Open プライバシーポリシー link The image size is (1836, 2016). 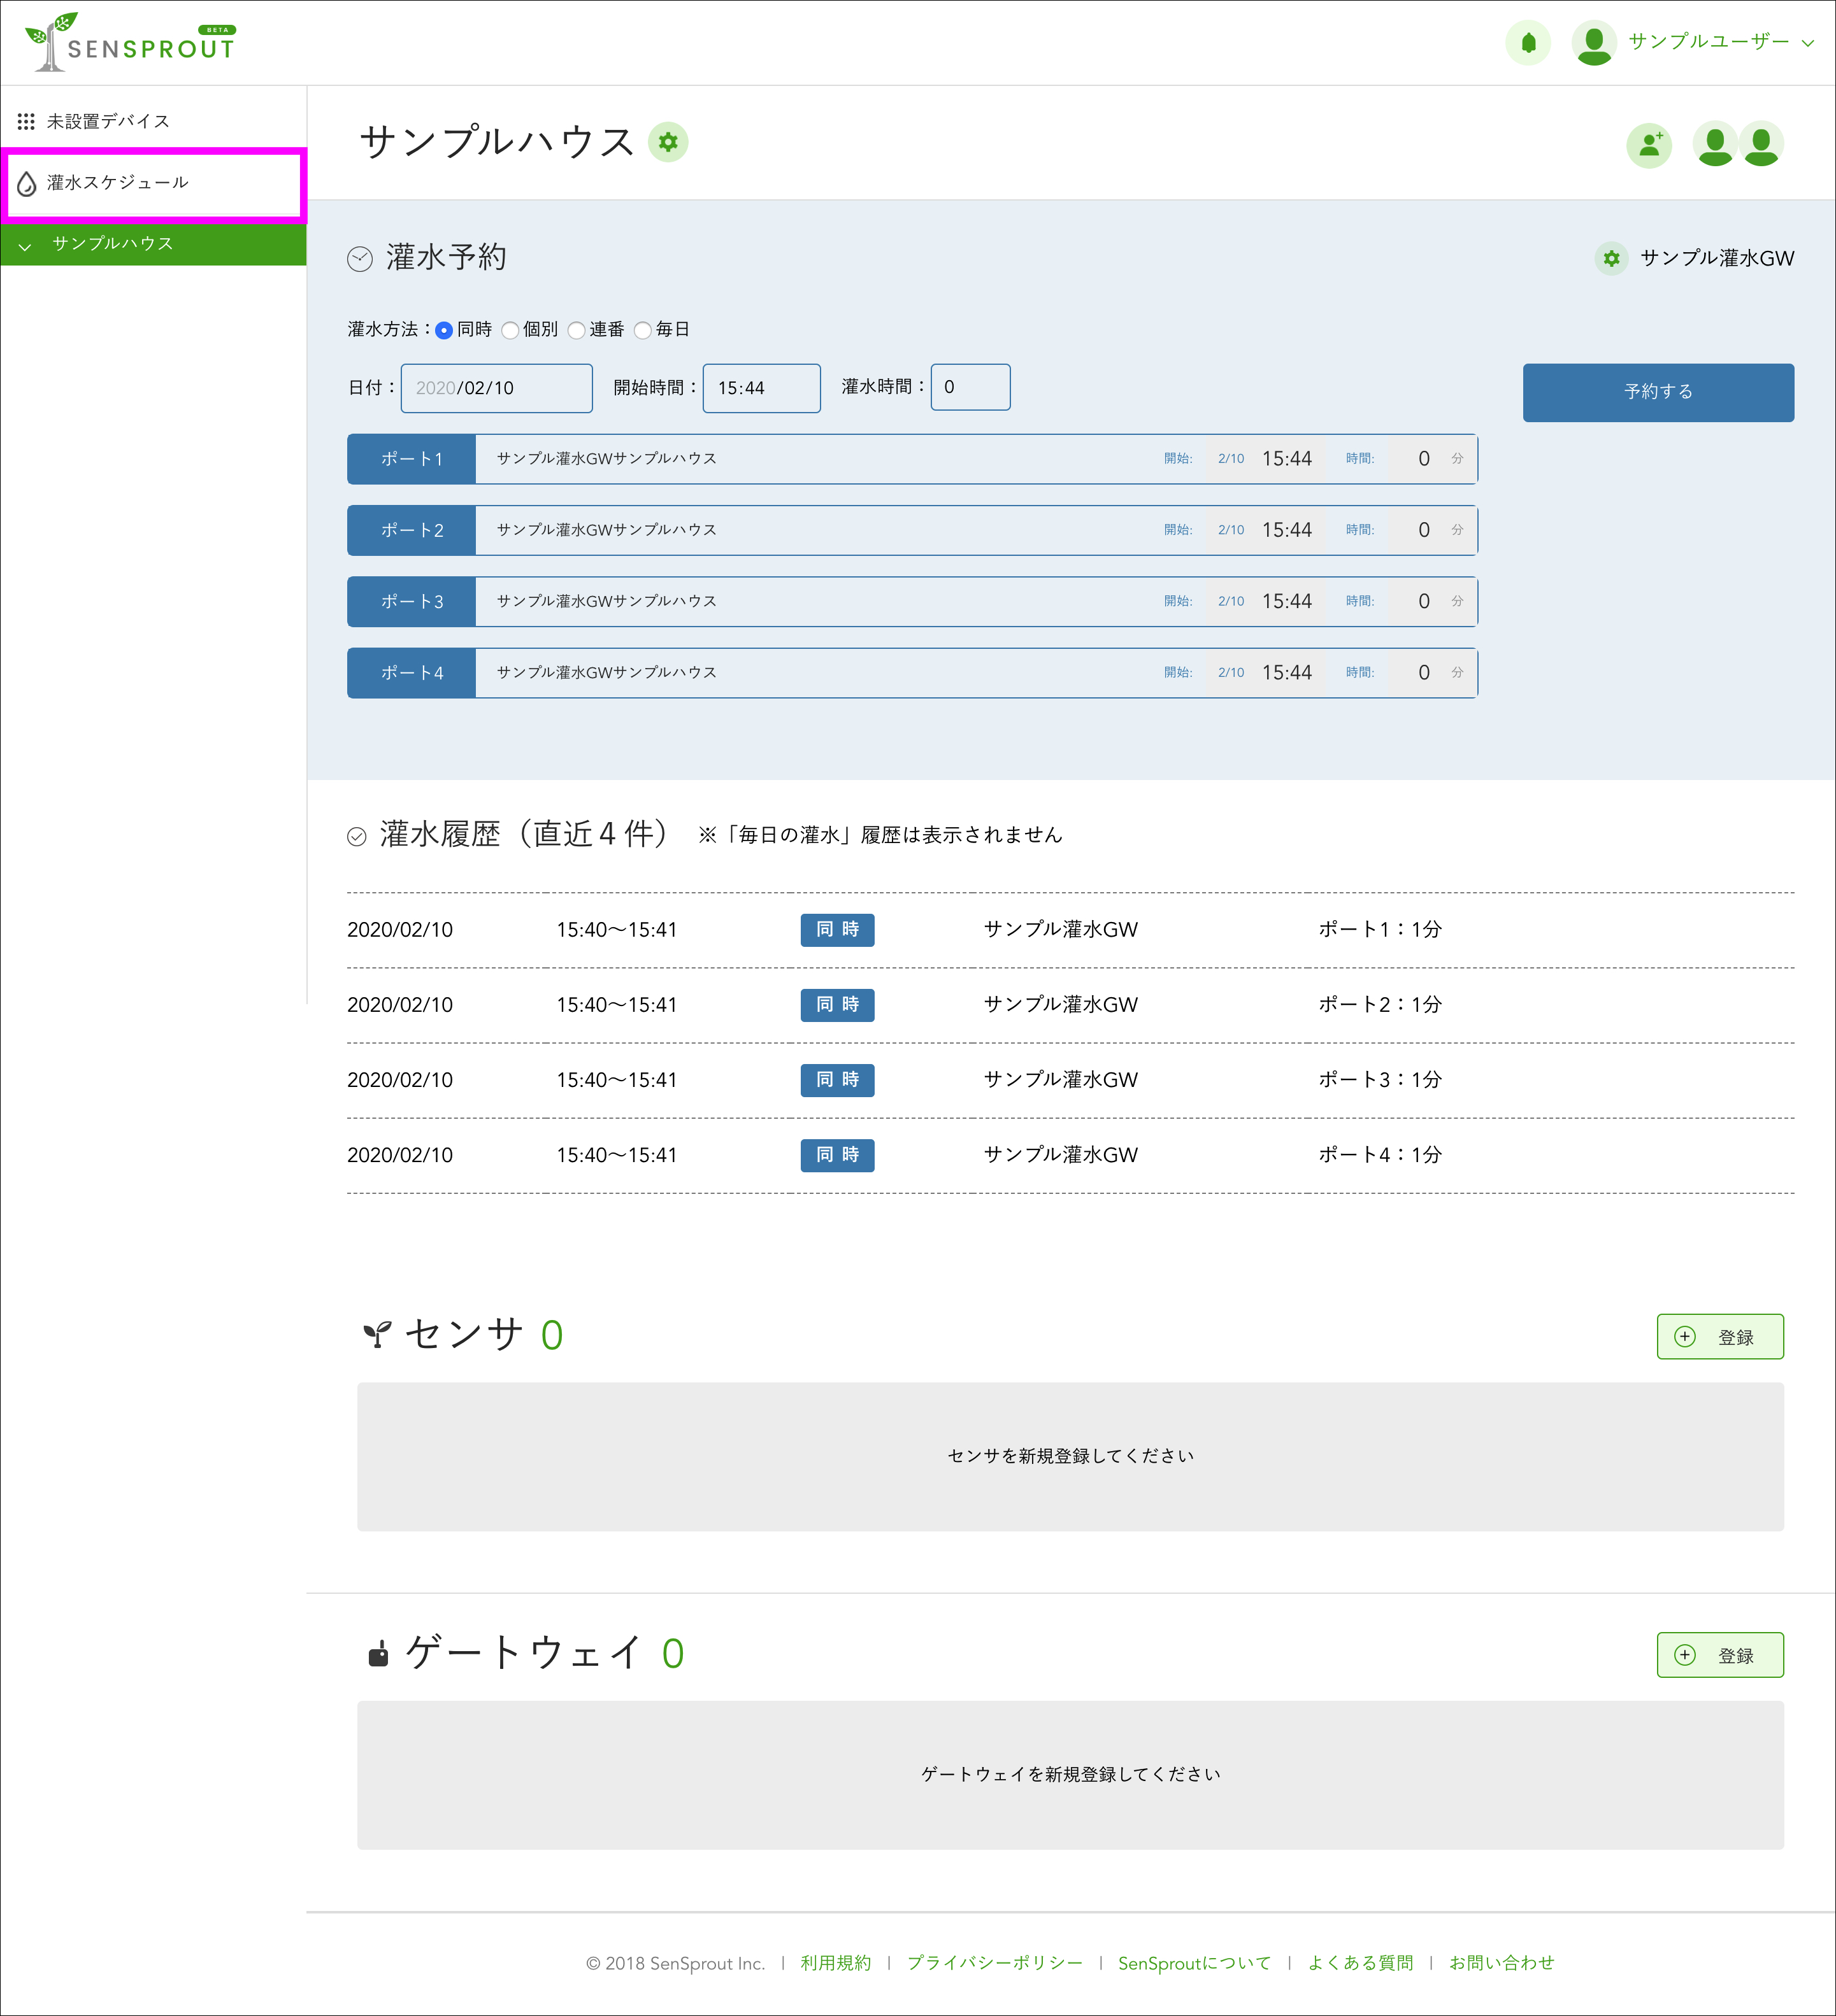click(994, 1963)
